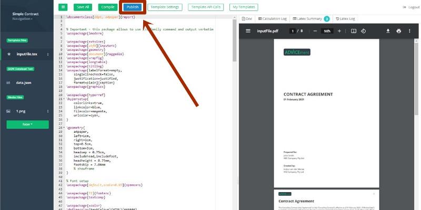Click the second PDF page titled Contract Agreement
421x210 pixels.
tap(326, 200)
